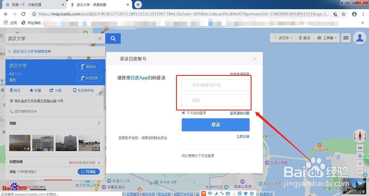The image size is (369, 196).
Task: Clear the 武汉大学 search box
Action: point(100,39)
